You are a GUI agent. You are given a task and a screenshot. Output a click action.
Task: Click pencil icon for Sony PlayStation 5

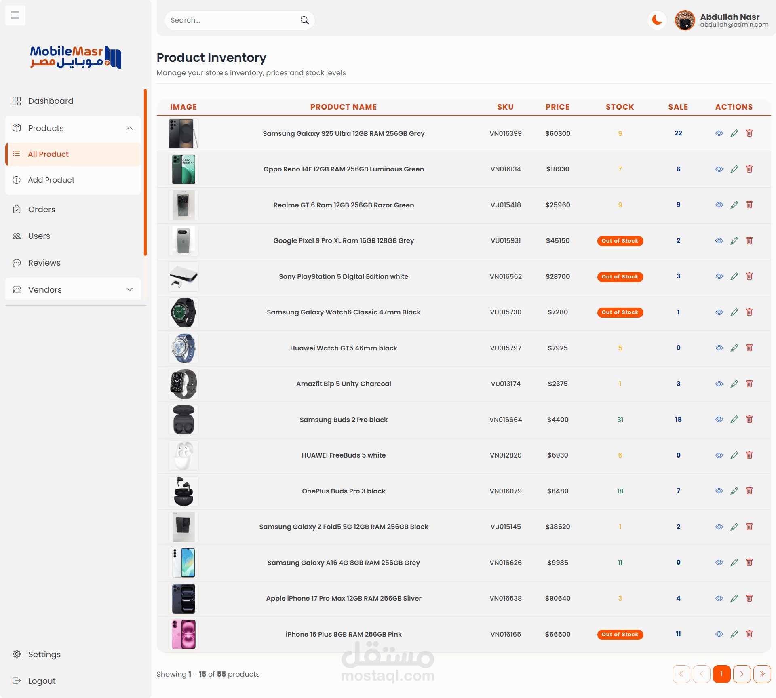(x=734, y=276)
